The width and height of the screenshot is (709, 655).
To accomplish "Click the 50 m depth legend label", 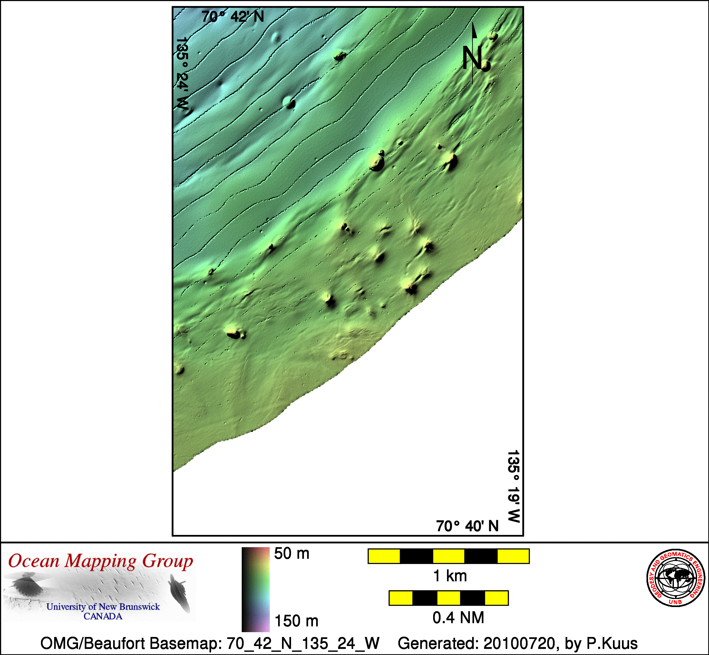I will [292, 554].
